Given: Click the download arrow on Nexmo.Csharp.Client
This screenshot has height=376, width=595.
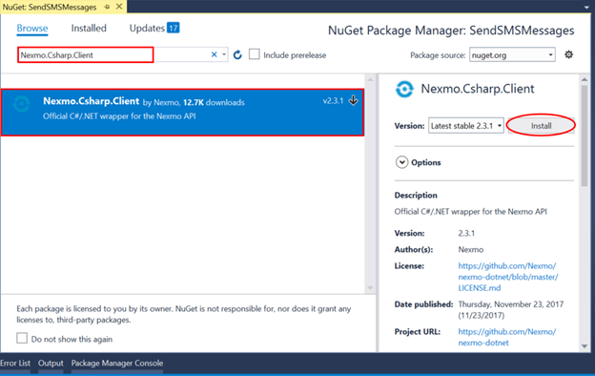Looking at the screenshot, I should point(353,100).
